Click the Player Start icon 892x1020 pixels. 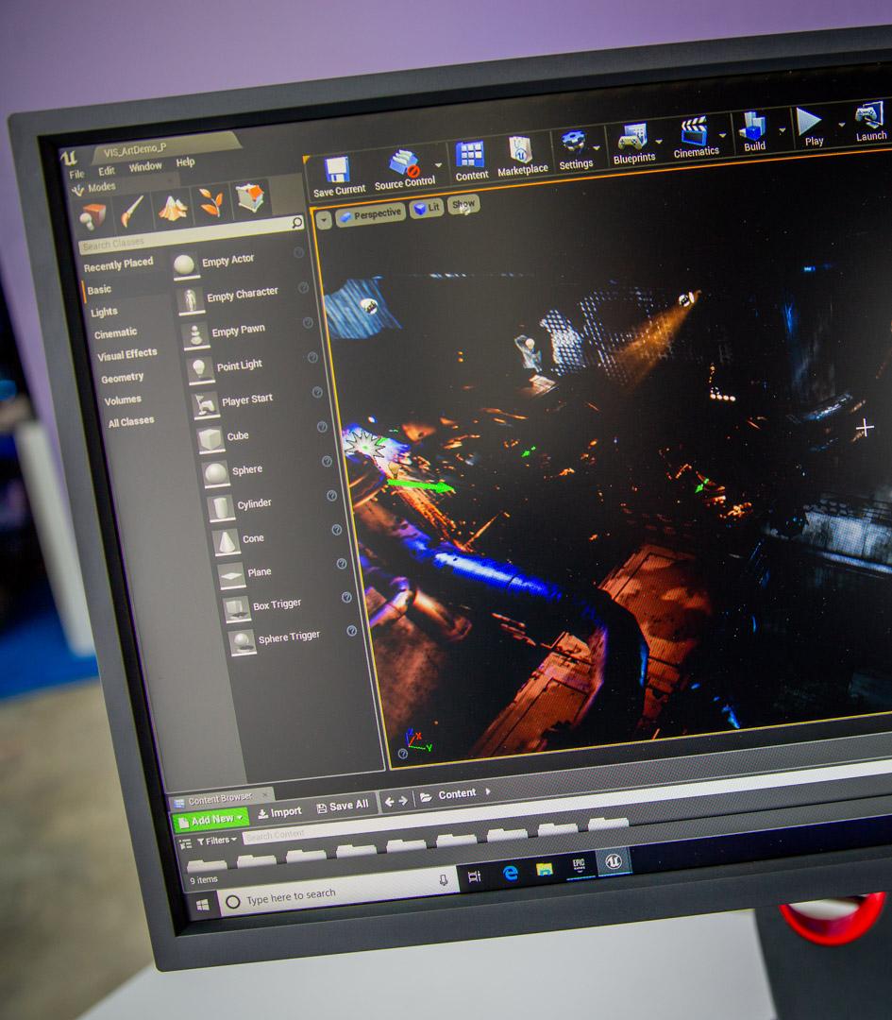(x=206, y=405)
